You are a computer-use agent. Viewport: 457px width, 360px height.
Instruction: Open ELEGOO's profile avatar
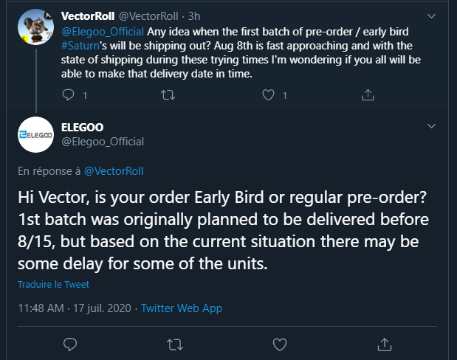(x=35, y=134)
